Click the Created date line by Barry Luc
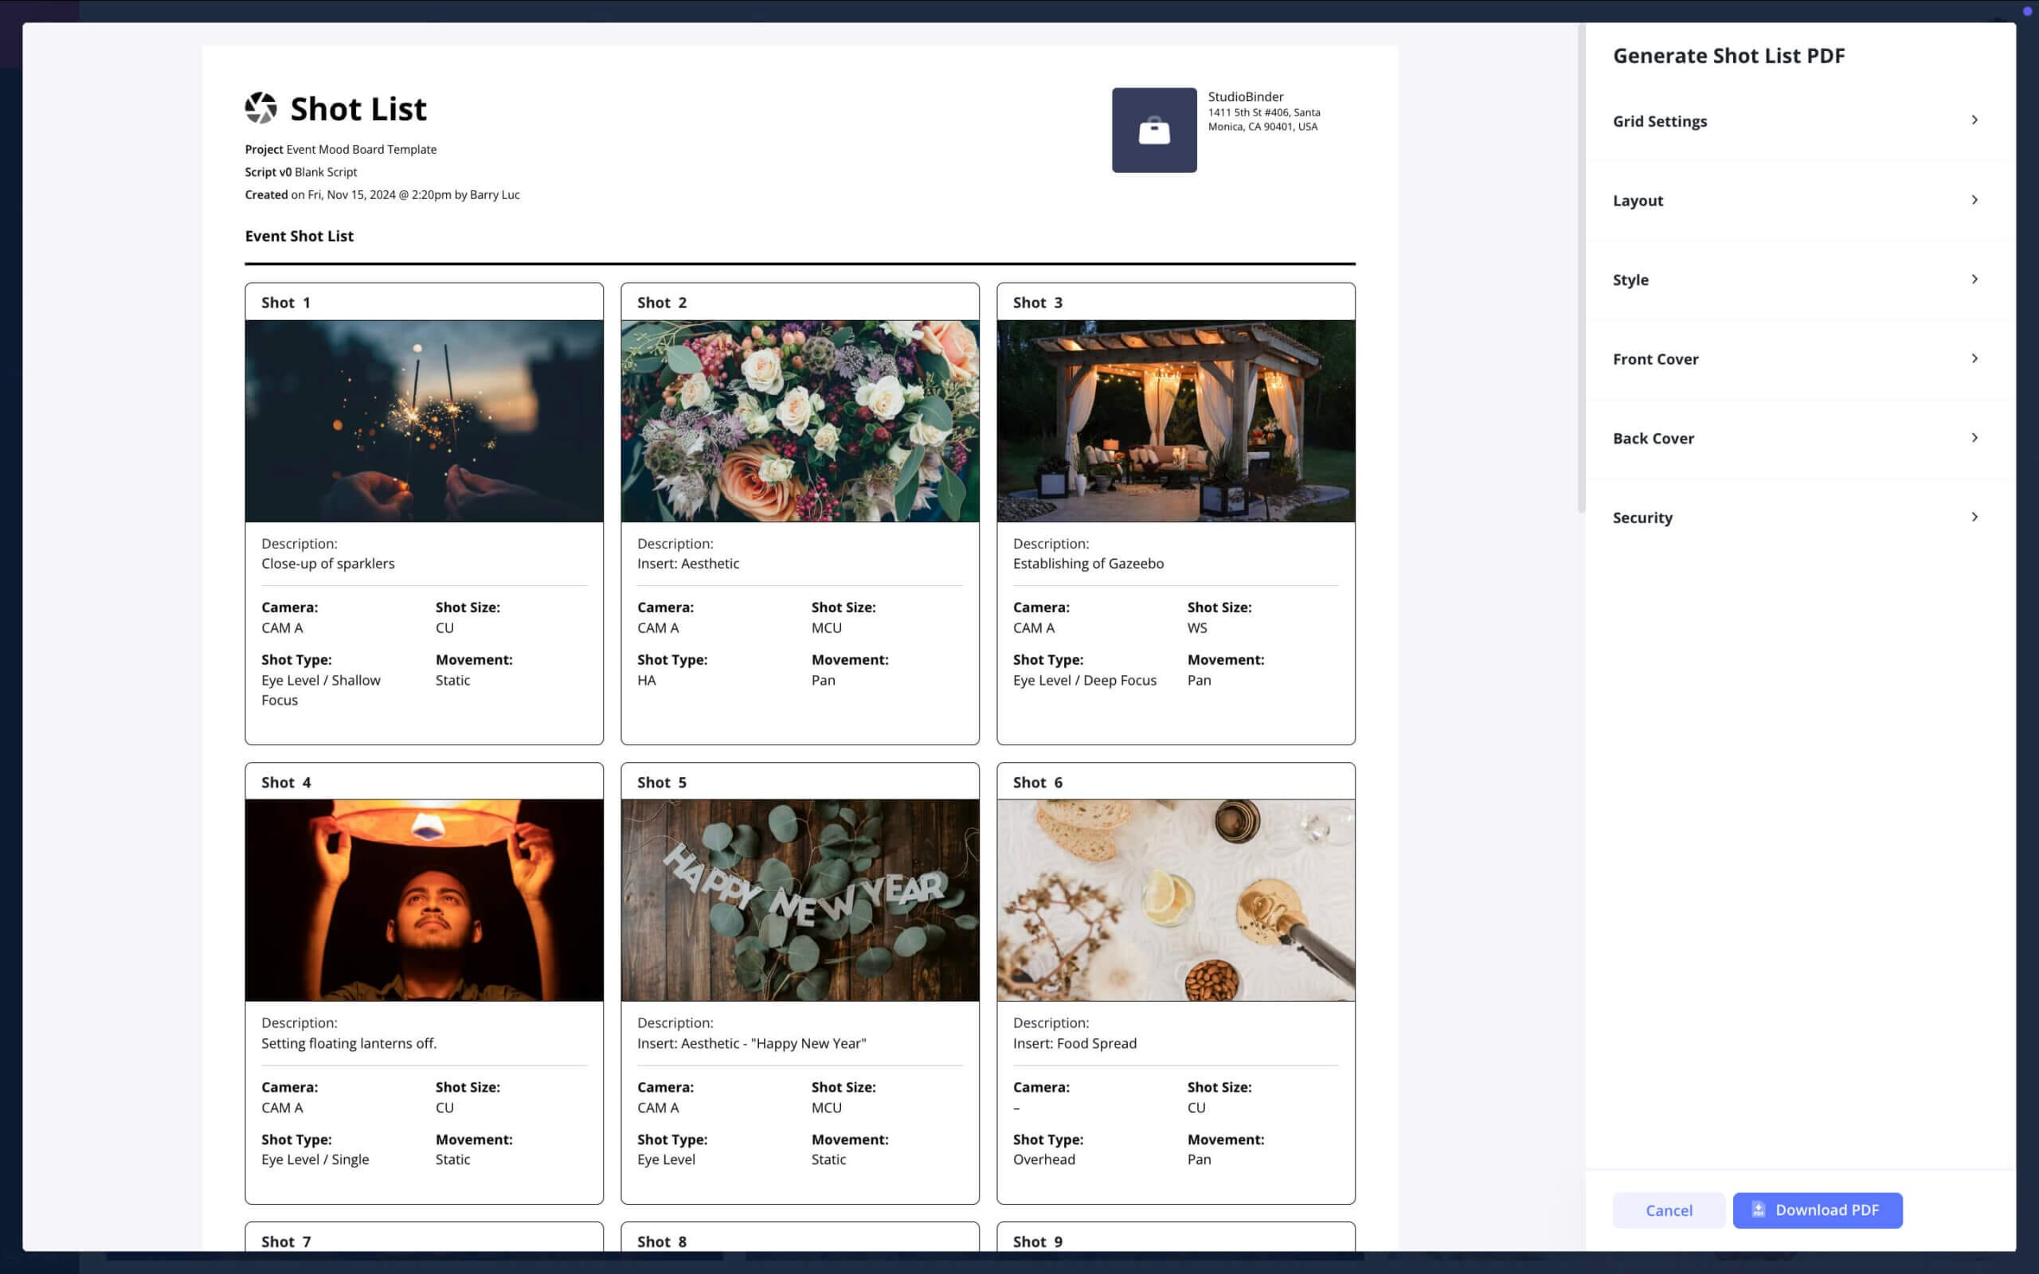Viewport: 2039px width, 1274px height. 382,194
